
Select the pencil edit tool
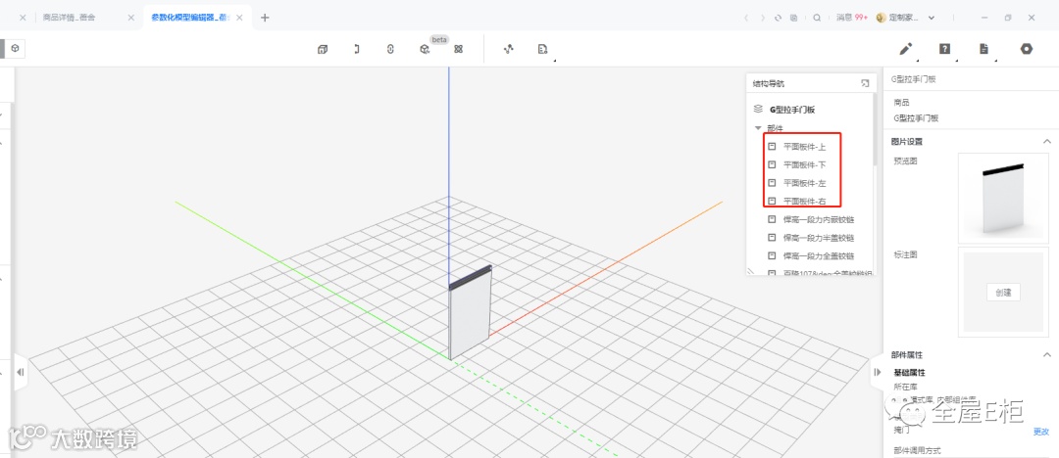pos(905,49)
